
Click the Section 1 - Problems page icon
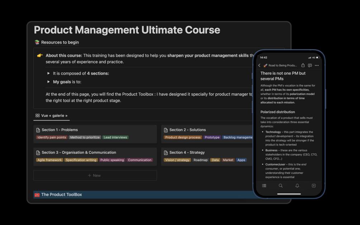tap(39, 130)
